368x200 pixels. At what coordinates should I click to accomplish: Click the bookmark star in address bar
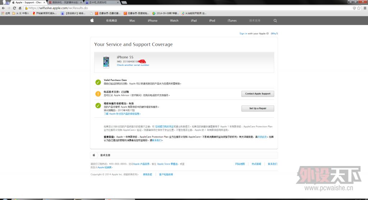point(359,8)
